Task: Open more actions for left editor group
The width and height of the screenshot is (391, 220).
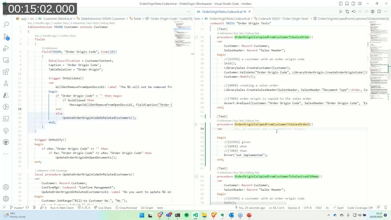Action: pyautogui.click(x=189, y=11)
